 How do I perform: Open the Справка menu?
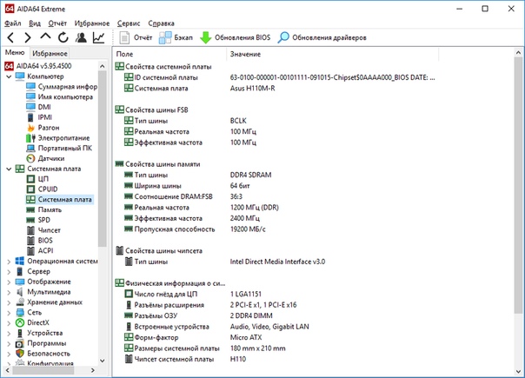(x=161, y=23)
